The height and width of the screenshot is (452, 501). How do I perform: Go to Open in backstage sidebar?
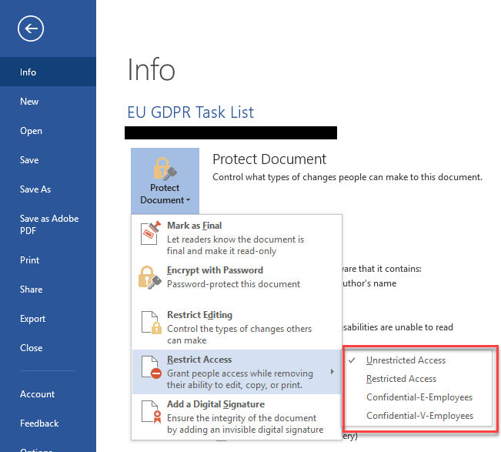[x=48, y=131]
